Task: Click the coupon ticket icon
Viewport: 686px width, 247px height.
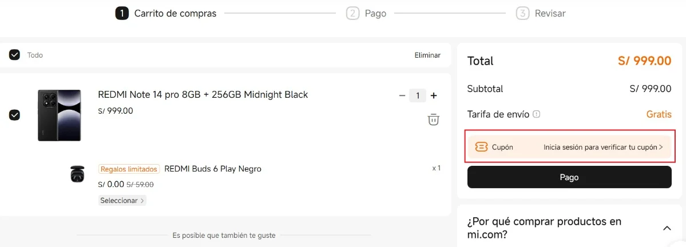Action: [481, 147]
